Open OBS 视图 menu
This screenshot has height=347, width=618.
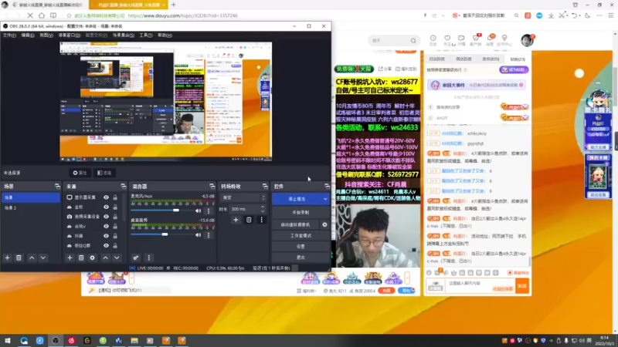tap(46, 35)
